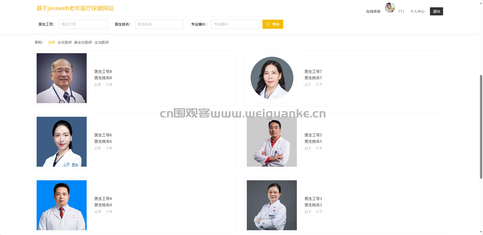Filter by 副主任医师 title
The image size is (483, 235).
[x=83, y=42]
